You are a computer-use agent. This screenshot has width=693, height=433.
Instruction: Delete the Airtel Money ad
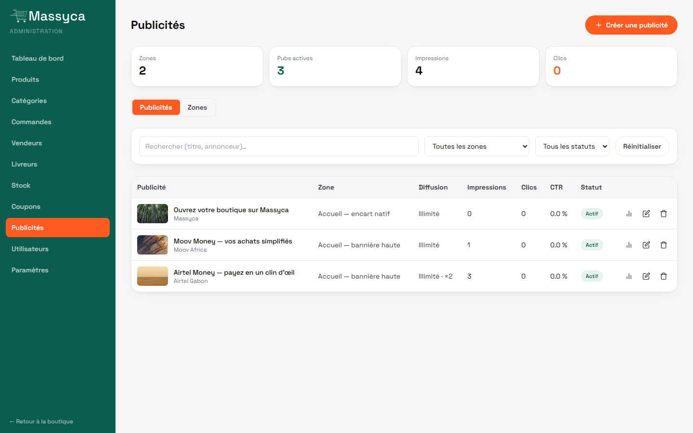pyautogui.click(x=664, y=276)
